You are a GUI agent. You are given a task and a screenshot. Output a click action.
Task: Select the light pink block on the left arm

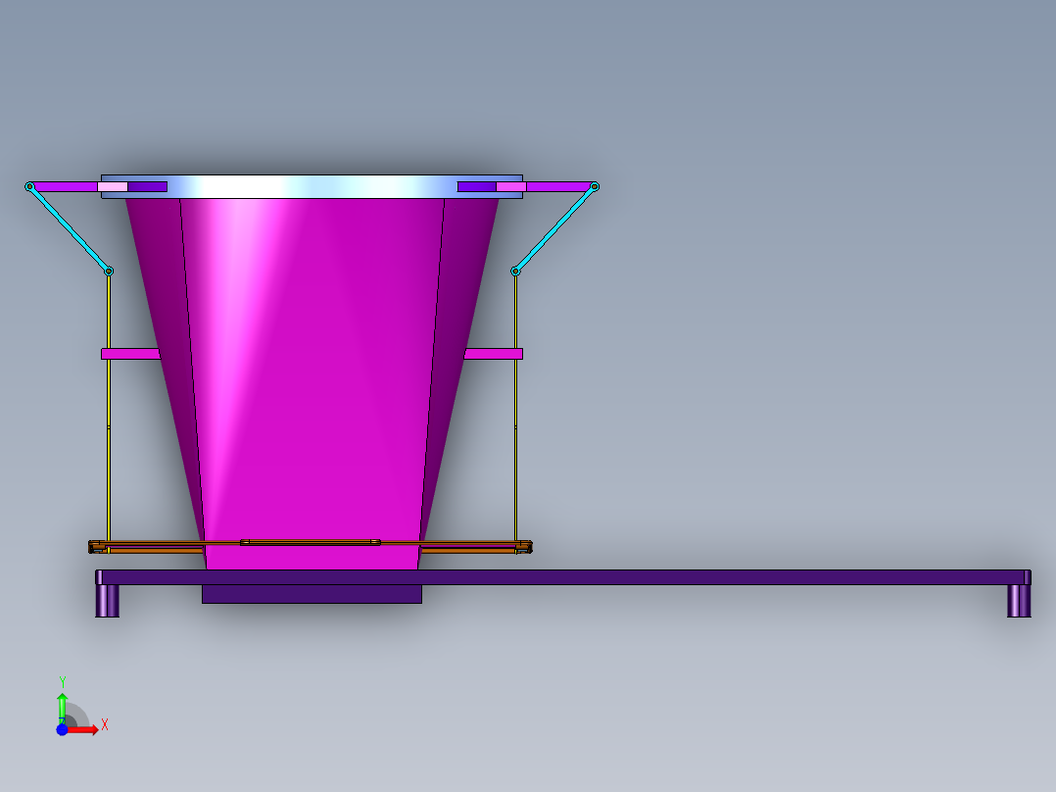(113, 186)
